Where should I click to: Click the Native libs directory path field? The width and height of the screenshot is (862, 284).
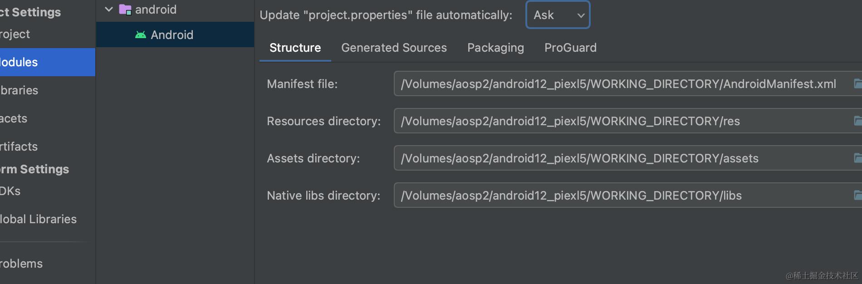pyautogui.click(x=617, y=196)
